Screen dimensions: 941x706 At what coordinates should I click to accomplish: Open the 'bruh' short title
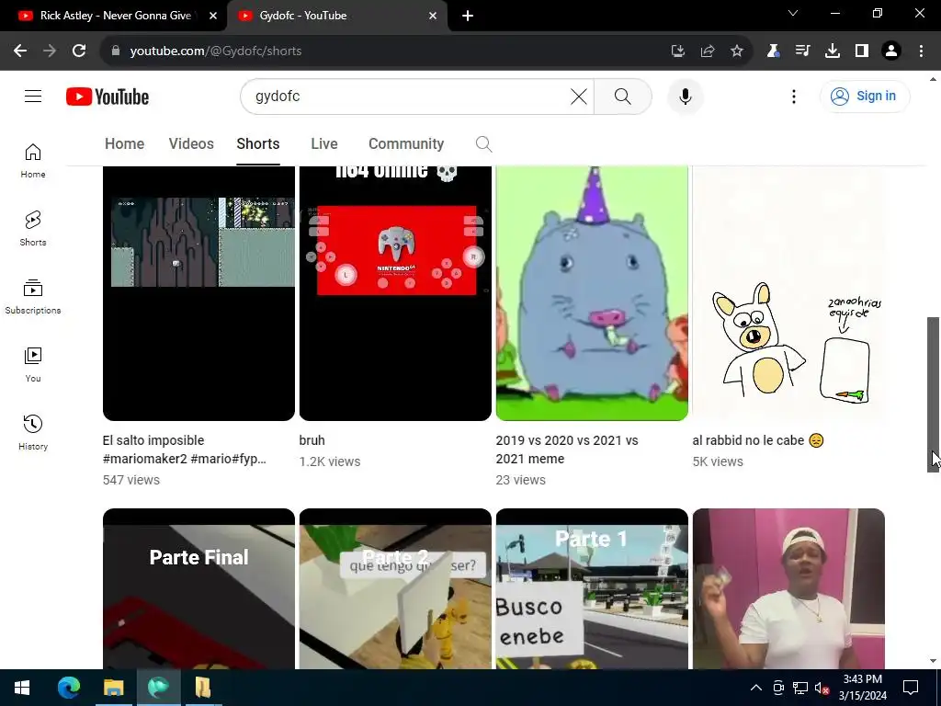(312, 440)
